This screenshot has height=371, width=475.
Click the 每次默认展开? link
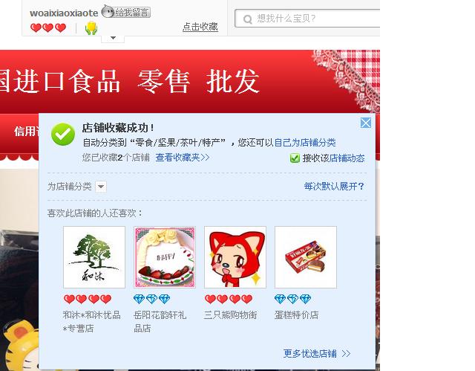point(334,187)
